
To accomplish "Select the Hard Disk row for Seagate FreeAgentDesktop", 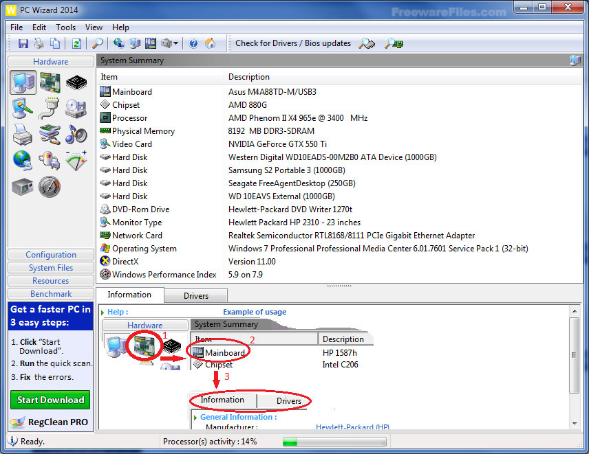I will click(341, 183).
